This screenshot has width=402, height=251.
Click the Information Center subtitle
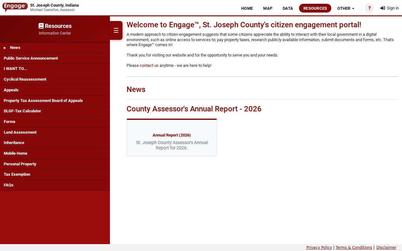[x=55, y=33]
